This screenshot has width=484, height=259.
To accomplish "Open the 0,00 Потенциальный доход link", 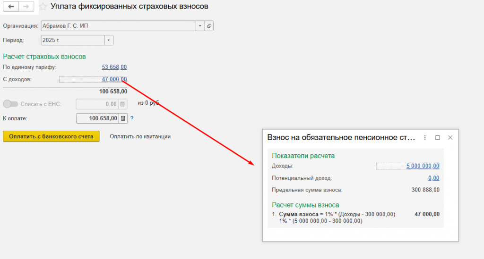I will pyautogui.click(x=434, y=178).
